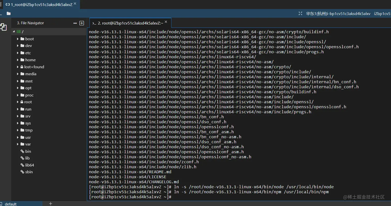Expand the dev folder arrow
The width and height of the screenshot is (391, 206).
pos(18,46)
